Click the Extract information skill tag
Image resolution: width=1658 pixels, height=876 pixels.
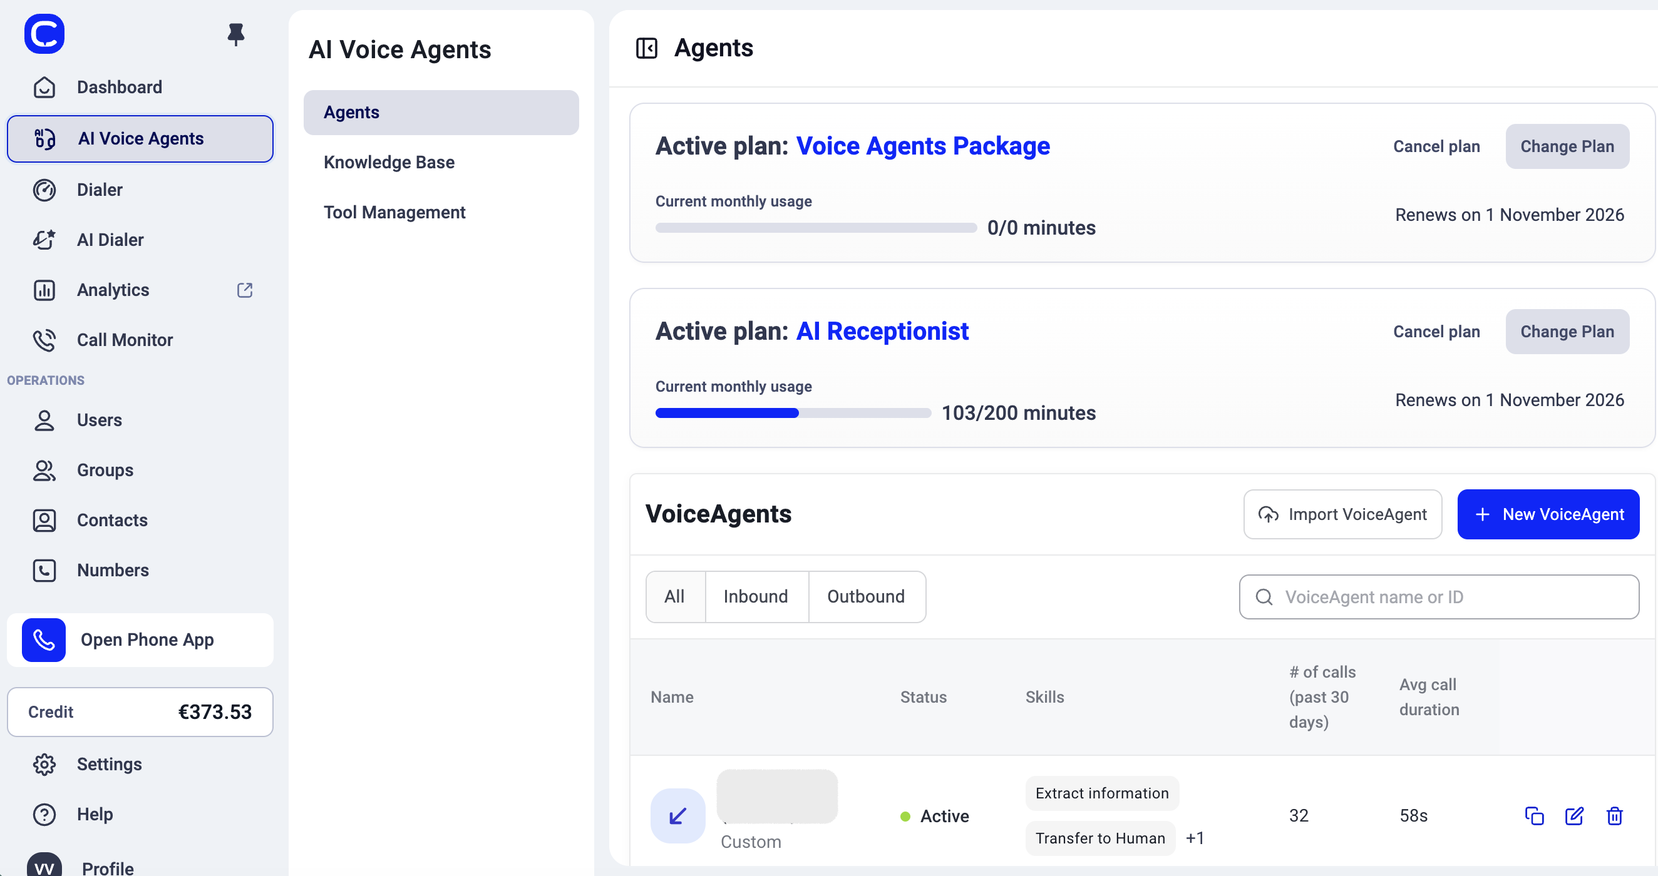(x=1102, y=793)
